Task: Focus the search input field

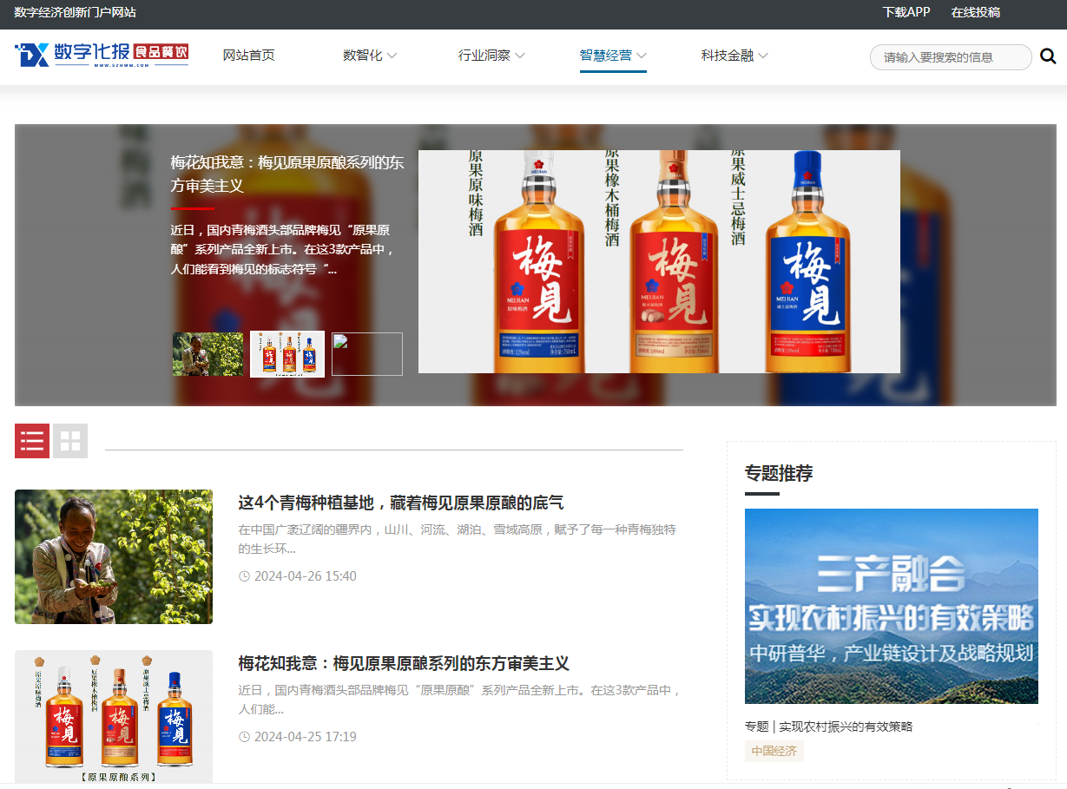Action: point(951,57)
